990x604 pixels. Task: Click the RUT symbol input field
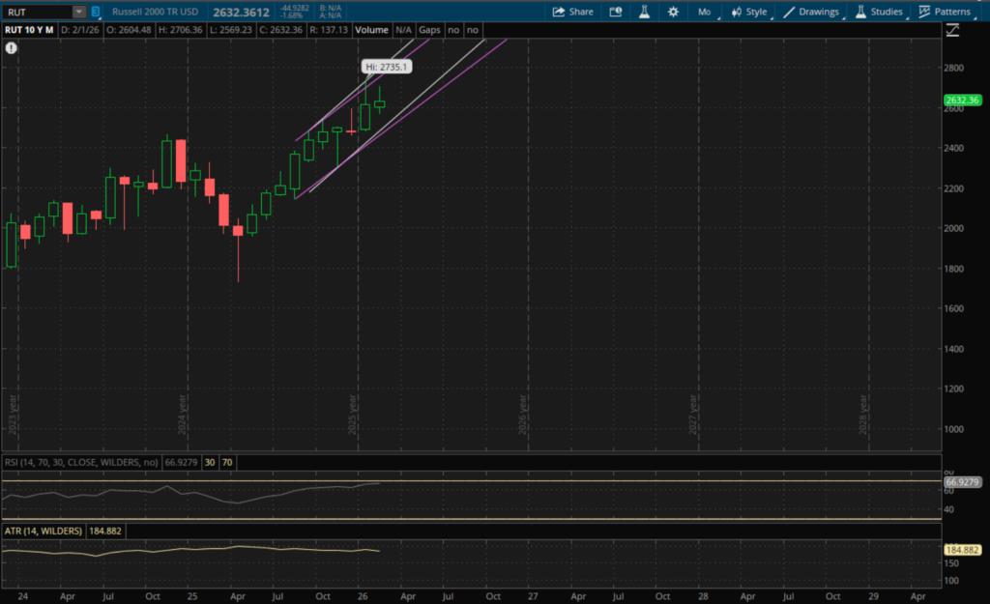point(37,12)
